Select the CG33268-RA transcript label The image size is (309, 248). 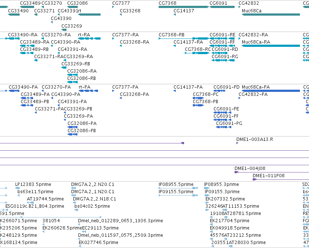135,42
